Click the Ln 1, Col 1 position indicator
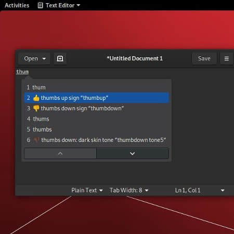234x234 pixels. pyautogui.click(x=188, y=190)
